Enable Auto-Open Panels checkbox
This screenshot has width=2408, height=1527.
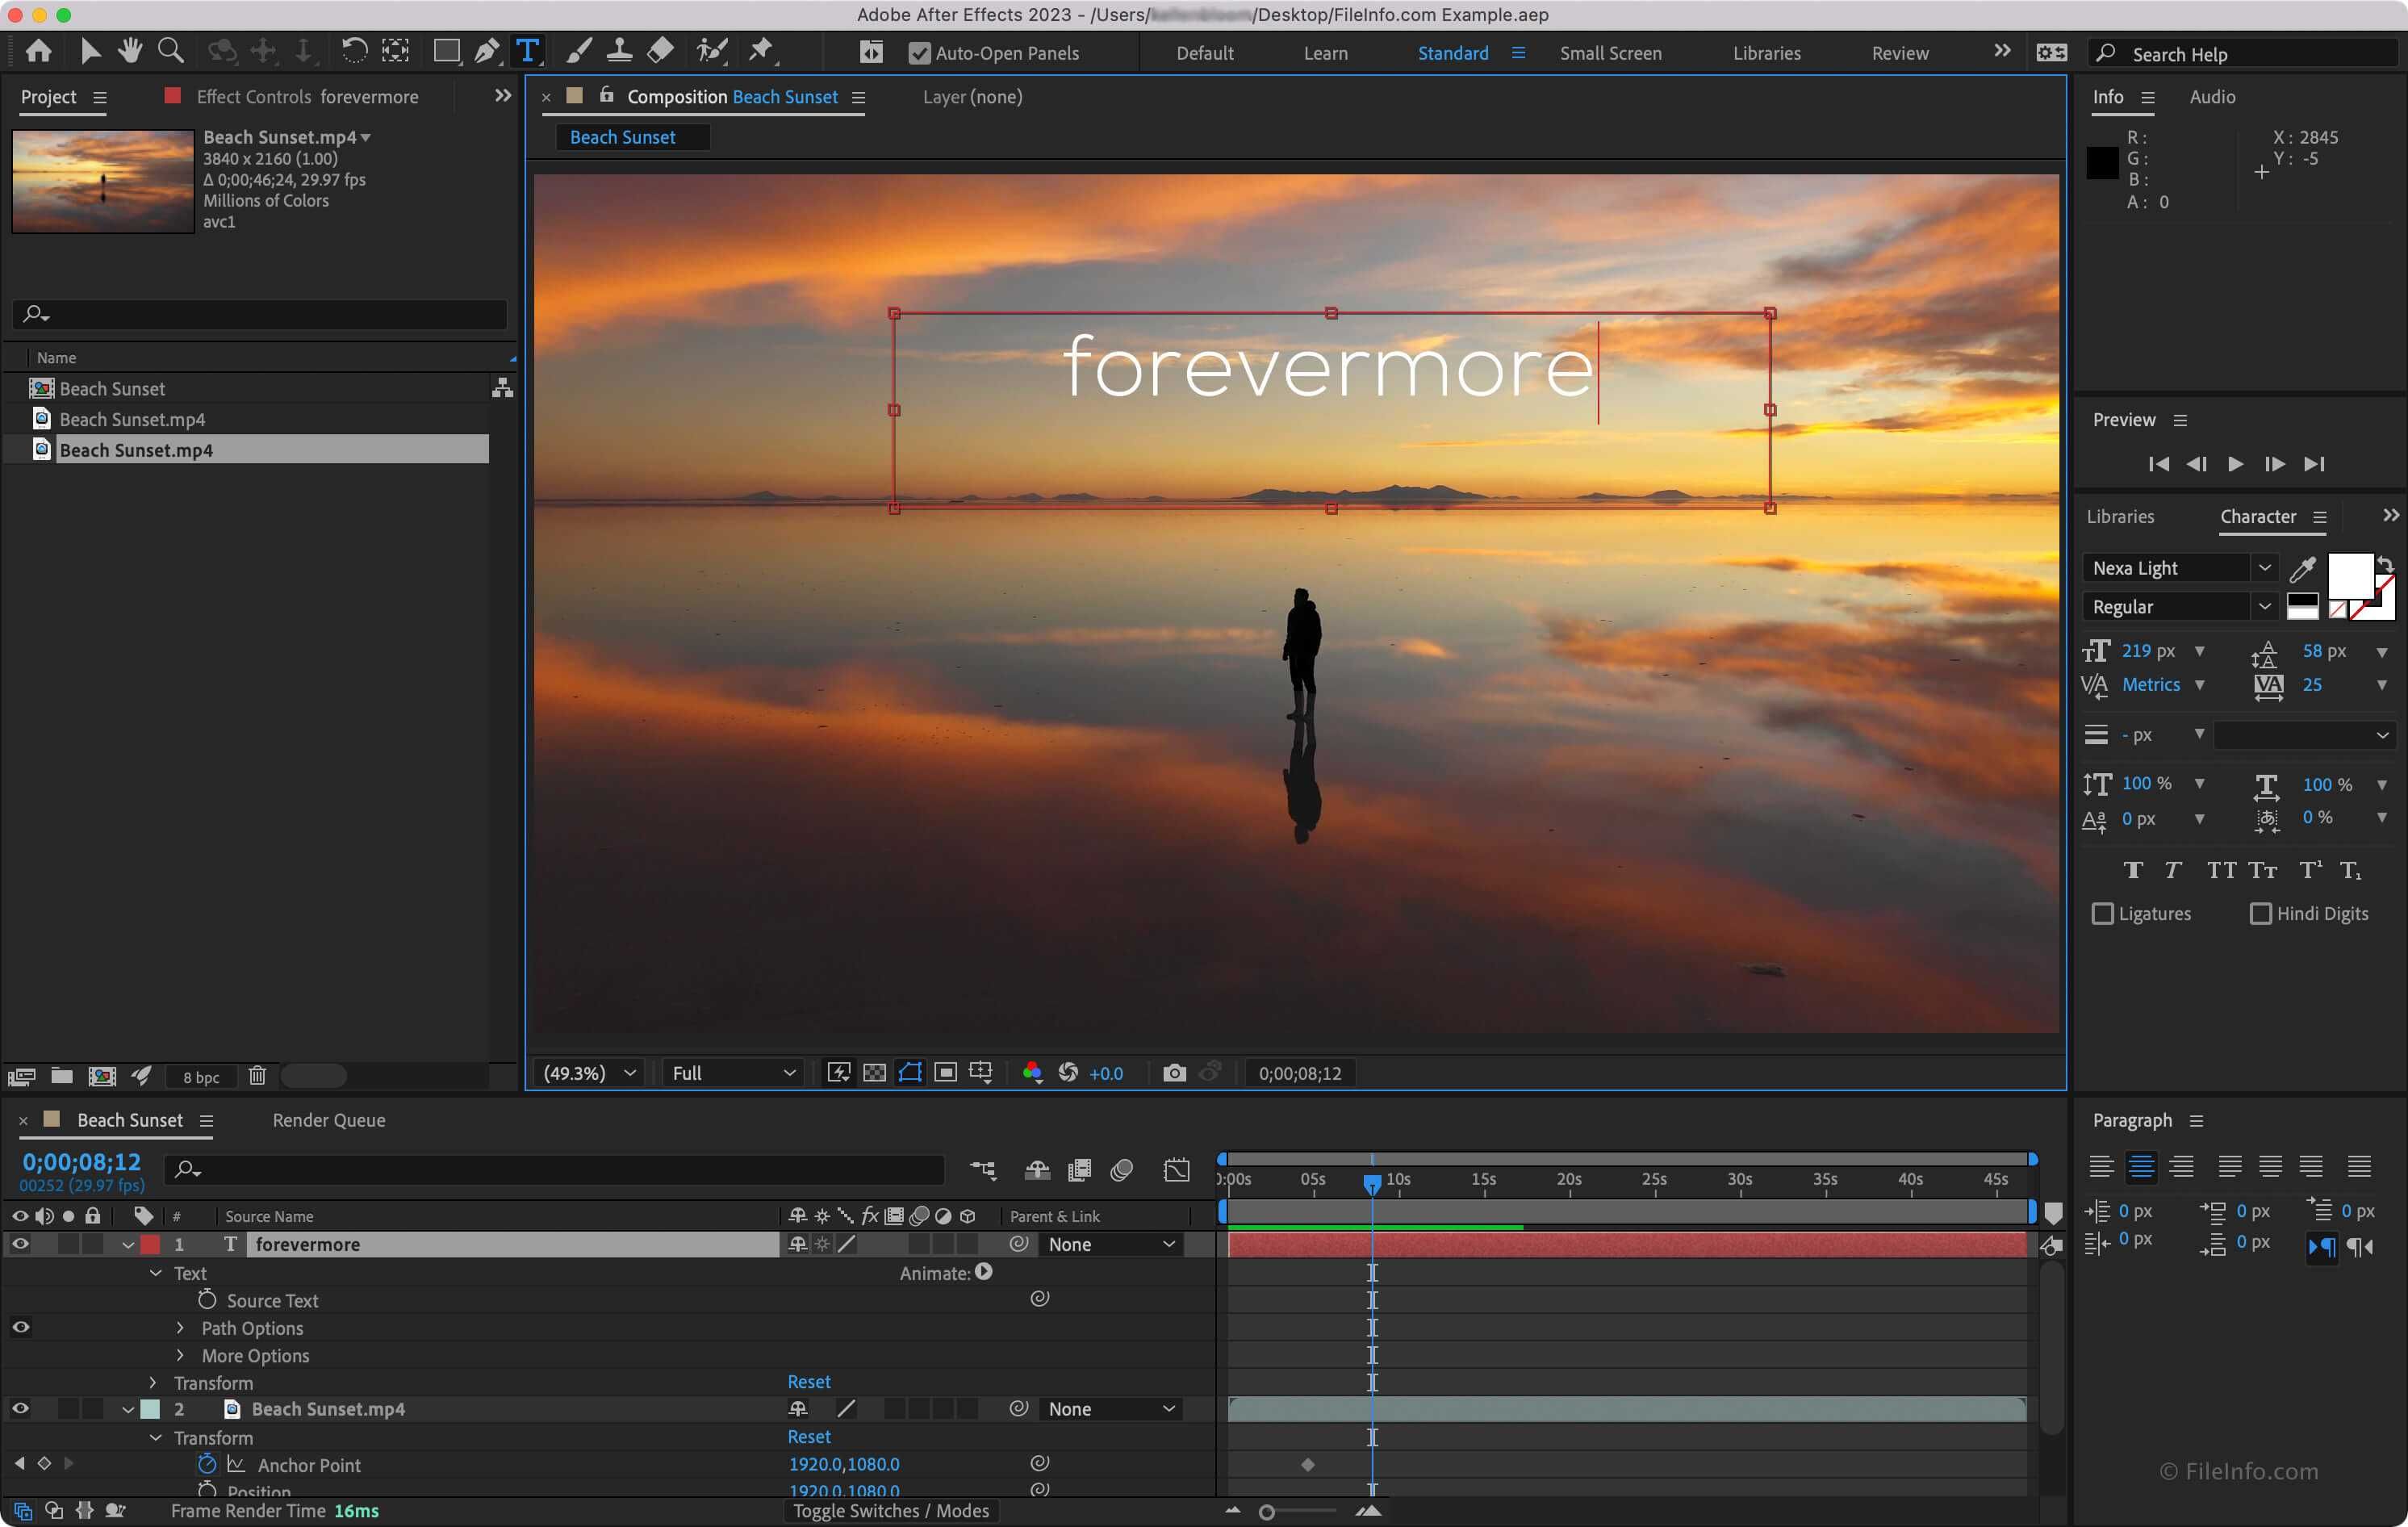pyautogui.click(x=916, y=52)
